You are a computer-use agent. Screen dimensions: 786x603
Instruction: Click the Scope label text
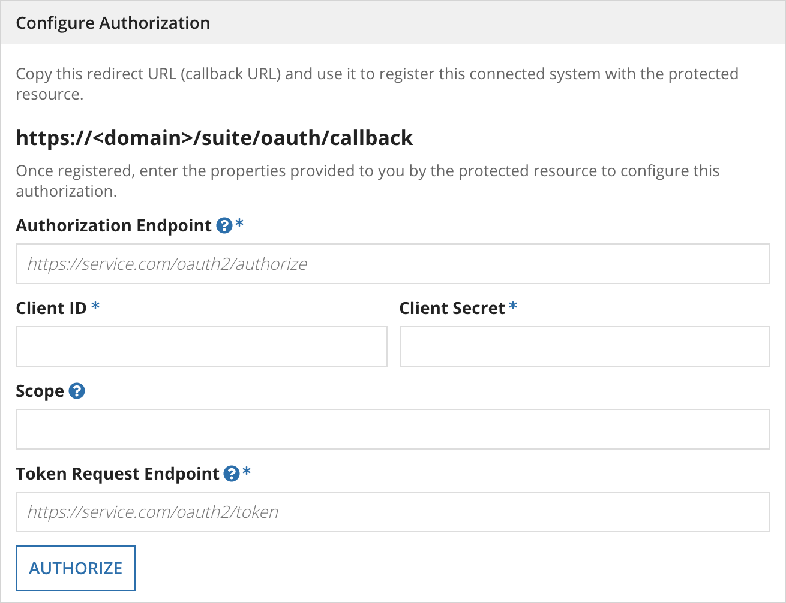(40, 391)
